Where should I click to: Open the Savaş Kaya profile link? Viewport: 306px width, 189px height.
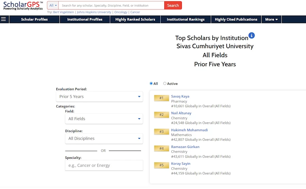click(180, 96)
